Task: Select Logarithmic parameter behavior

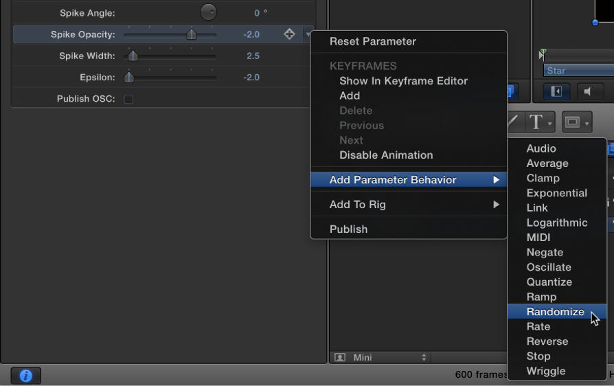Action: [557, 223]
